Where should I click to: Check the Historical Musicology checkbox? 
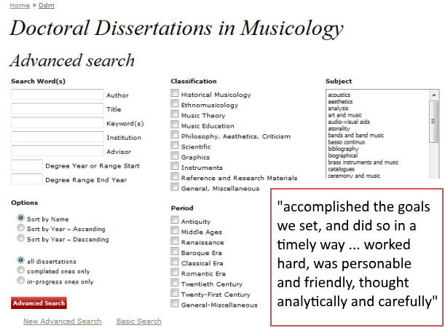tap(175, 94)
